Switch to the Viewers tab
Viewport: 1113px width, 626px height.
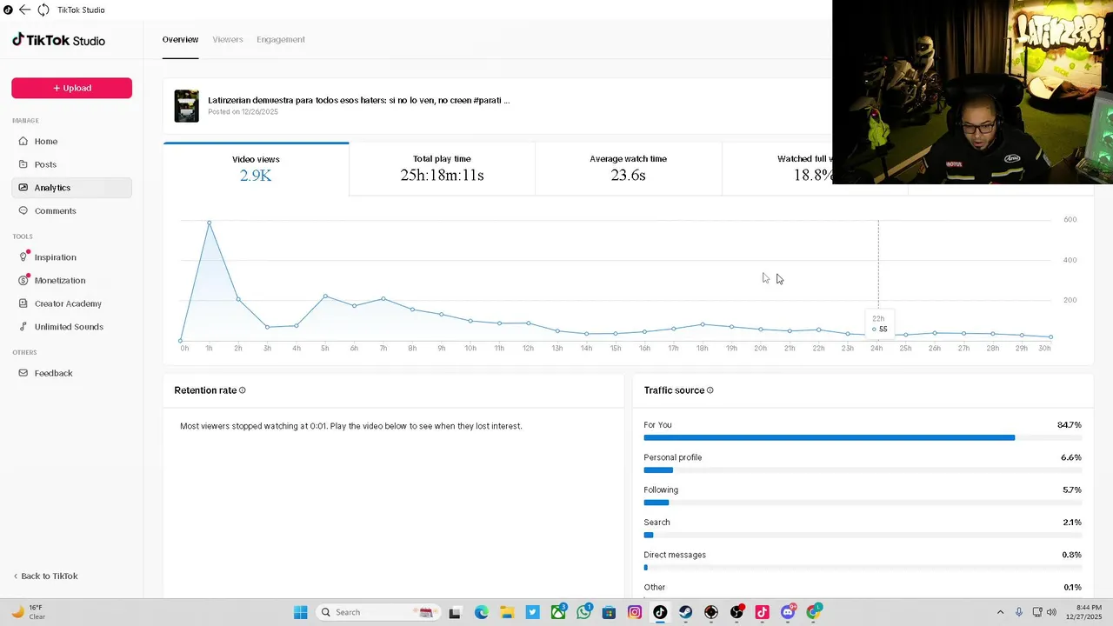(x=228, y=39)
